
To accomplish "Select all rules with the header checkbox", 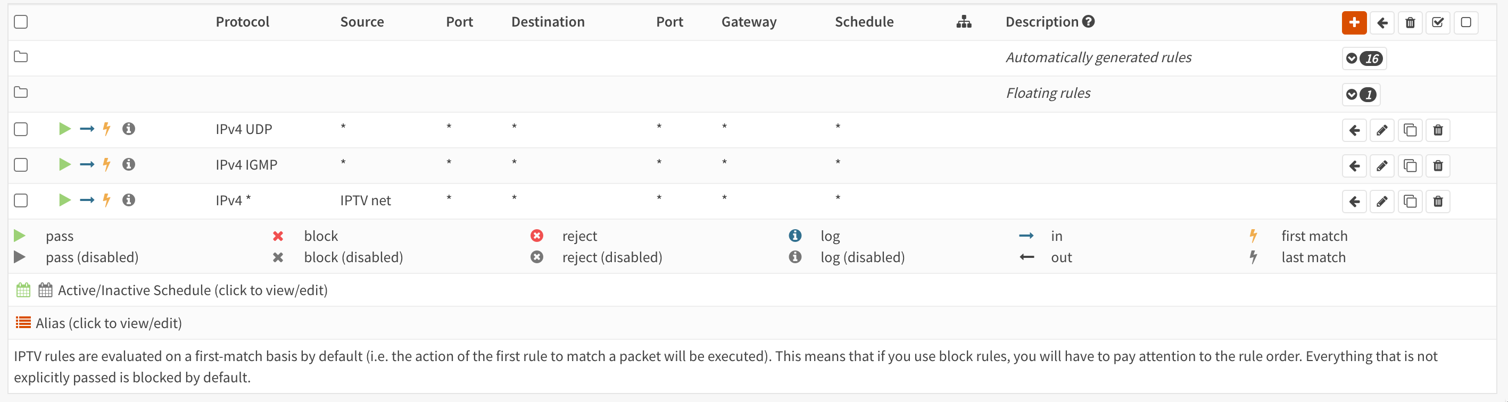I will point(21,22).
